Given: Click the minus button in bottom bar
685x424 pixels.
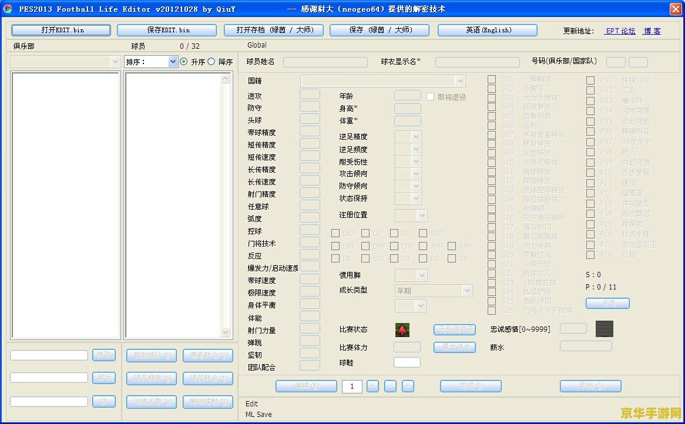Looking at the screenshot, I should (x=390, y=386).
